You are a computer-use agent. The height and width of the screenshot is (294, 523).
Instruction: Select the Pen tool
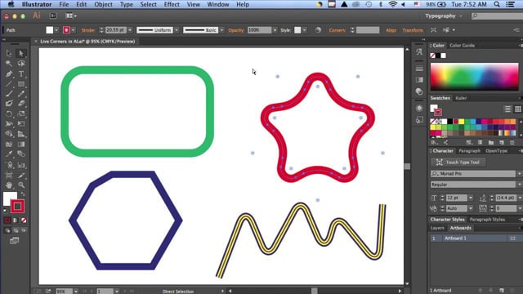pos(9,73)
